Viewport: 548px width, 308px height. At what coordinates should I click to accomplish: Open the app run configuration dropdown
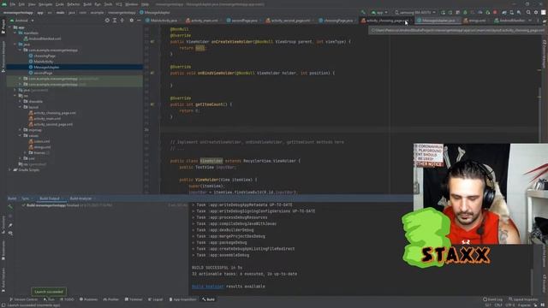[x=379, y=12]
